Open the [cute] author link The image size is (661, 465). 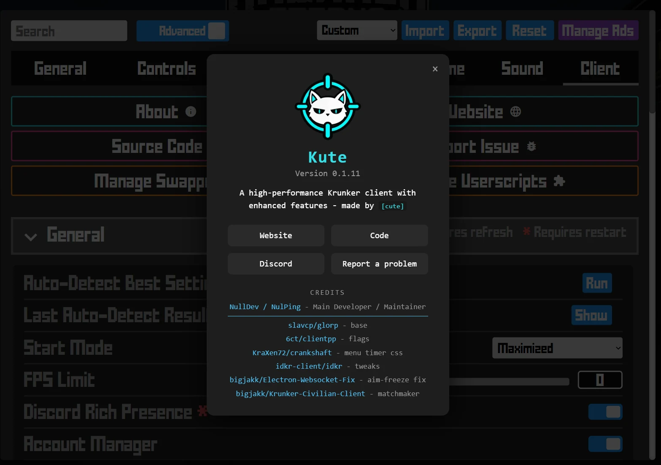[392, 206]
